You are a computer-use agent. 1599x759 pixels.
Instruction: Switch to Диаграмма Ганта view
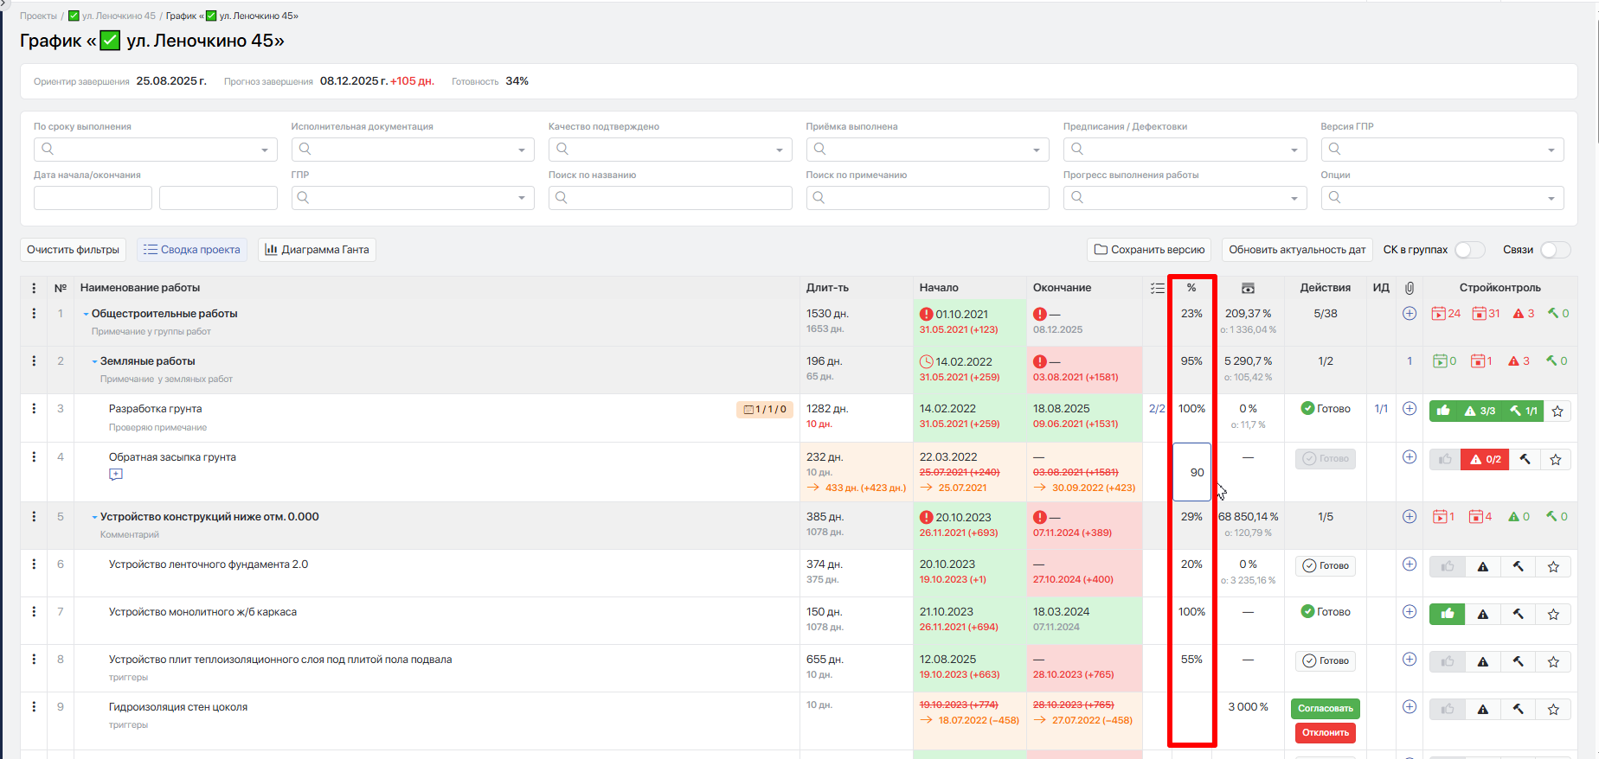(317, 250)
